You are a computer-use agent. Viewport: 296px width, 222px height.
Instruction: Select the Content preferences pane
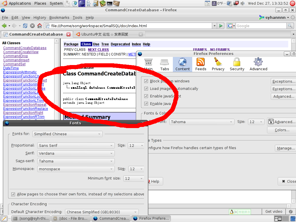pyautogui.click(x=183, y=64)
